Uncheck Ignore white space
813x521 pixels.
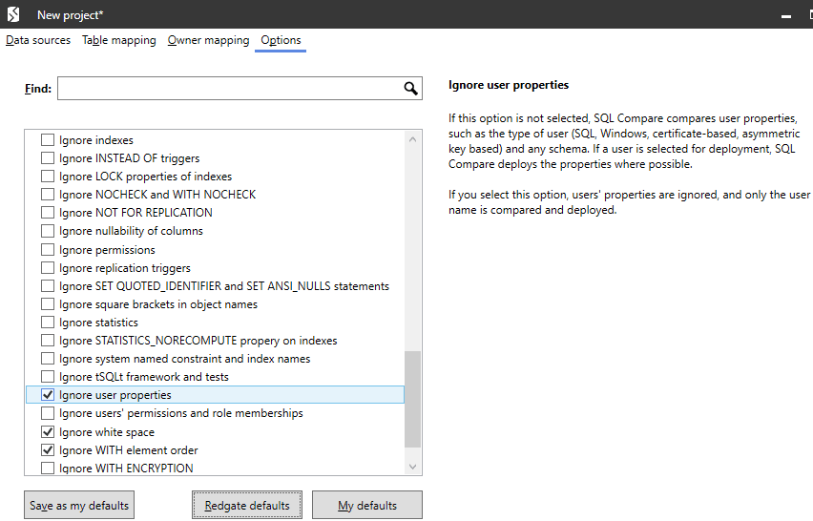point(48,432)
